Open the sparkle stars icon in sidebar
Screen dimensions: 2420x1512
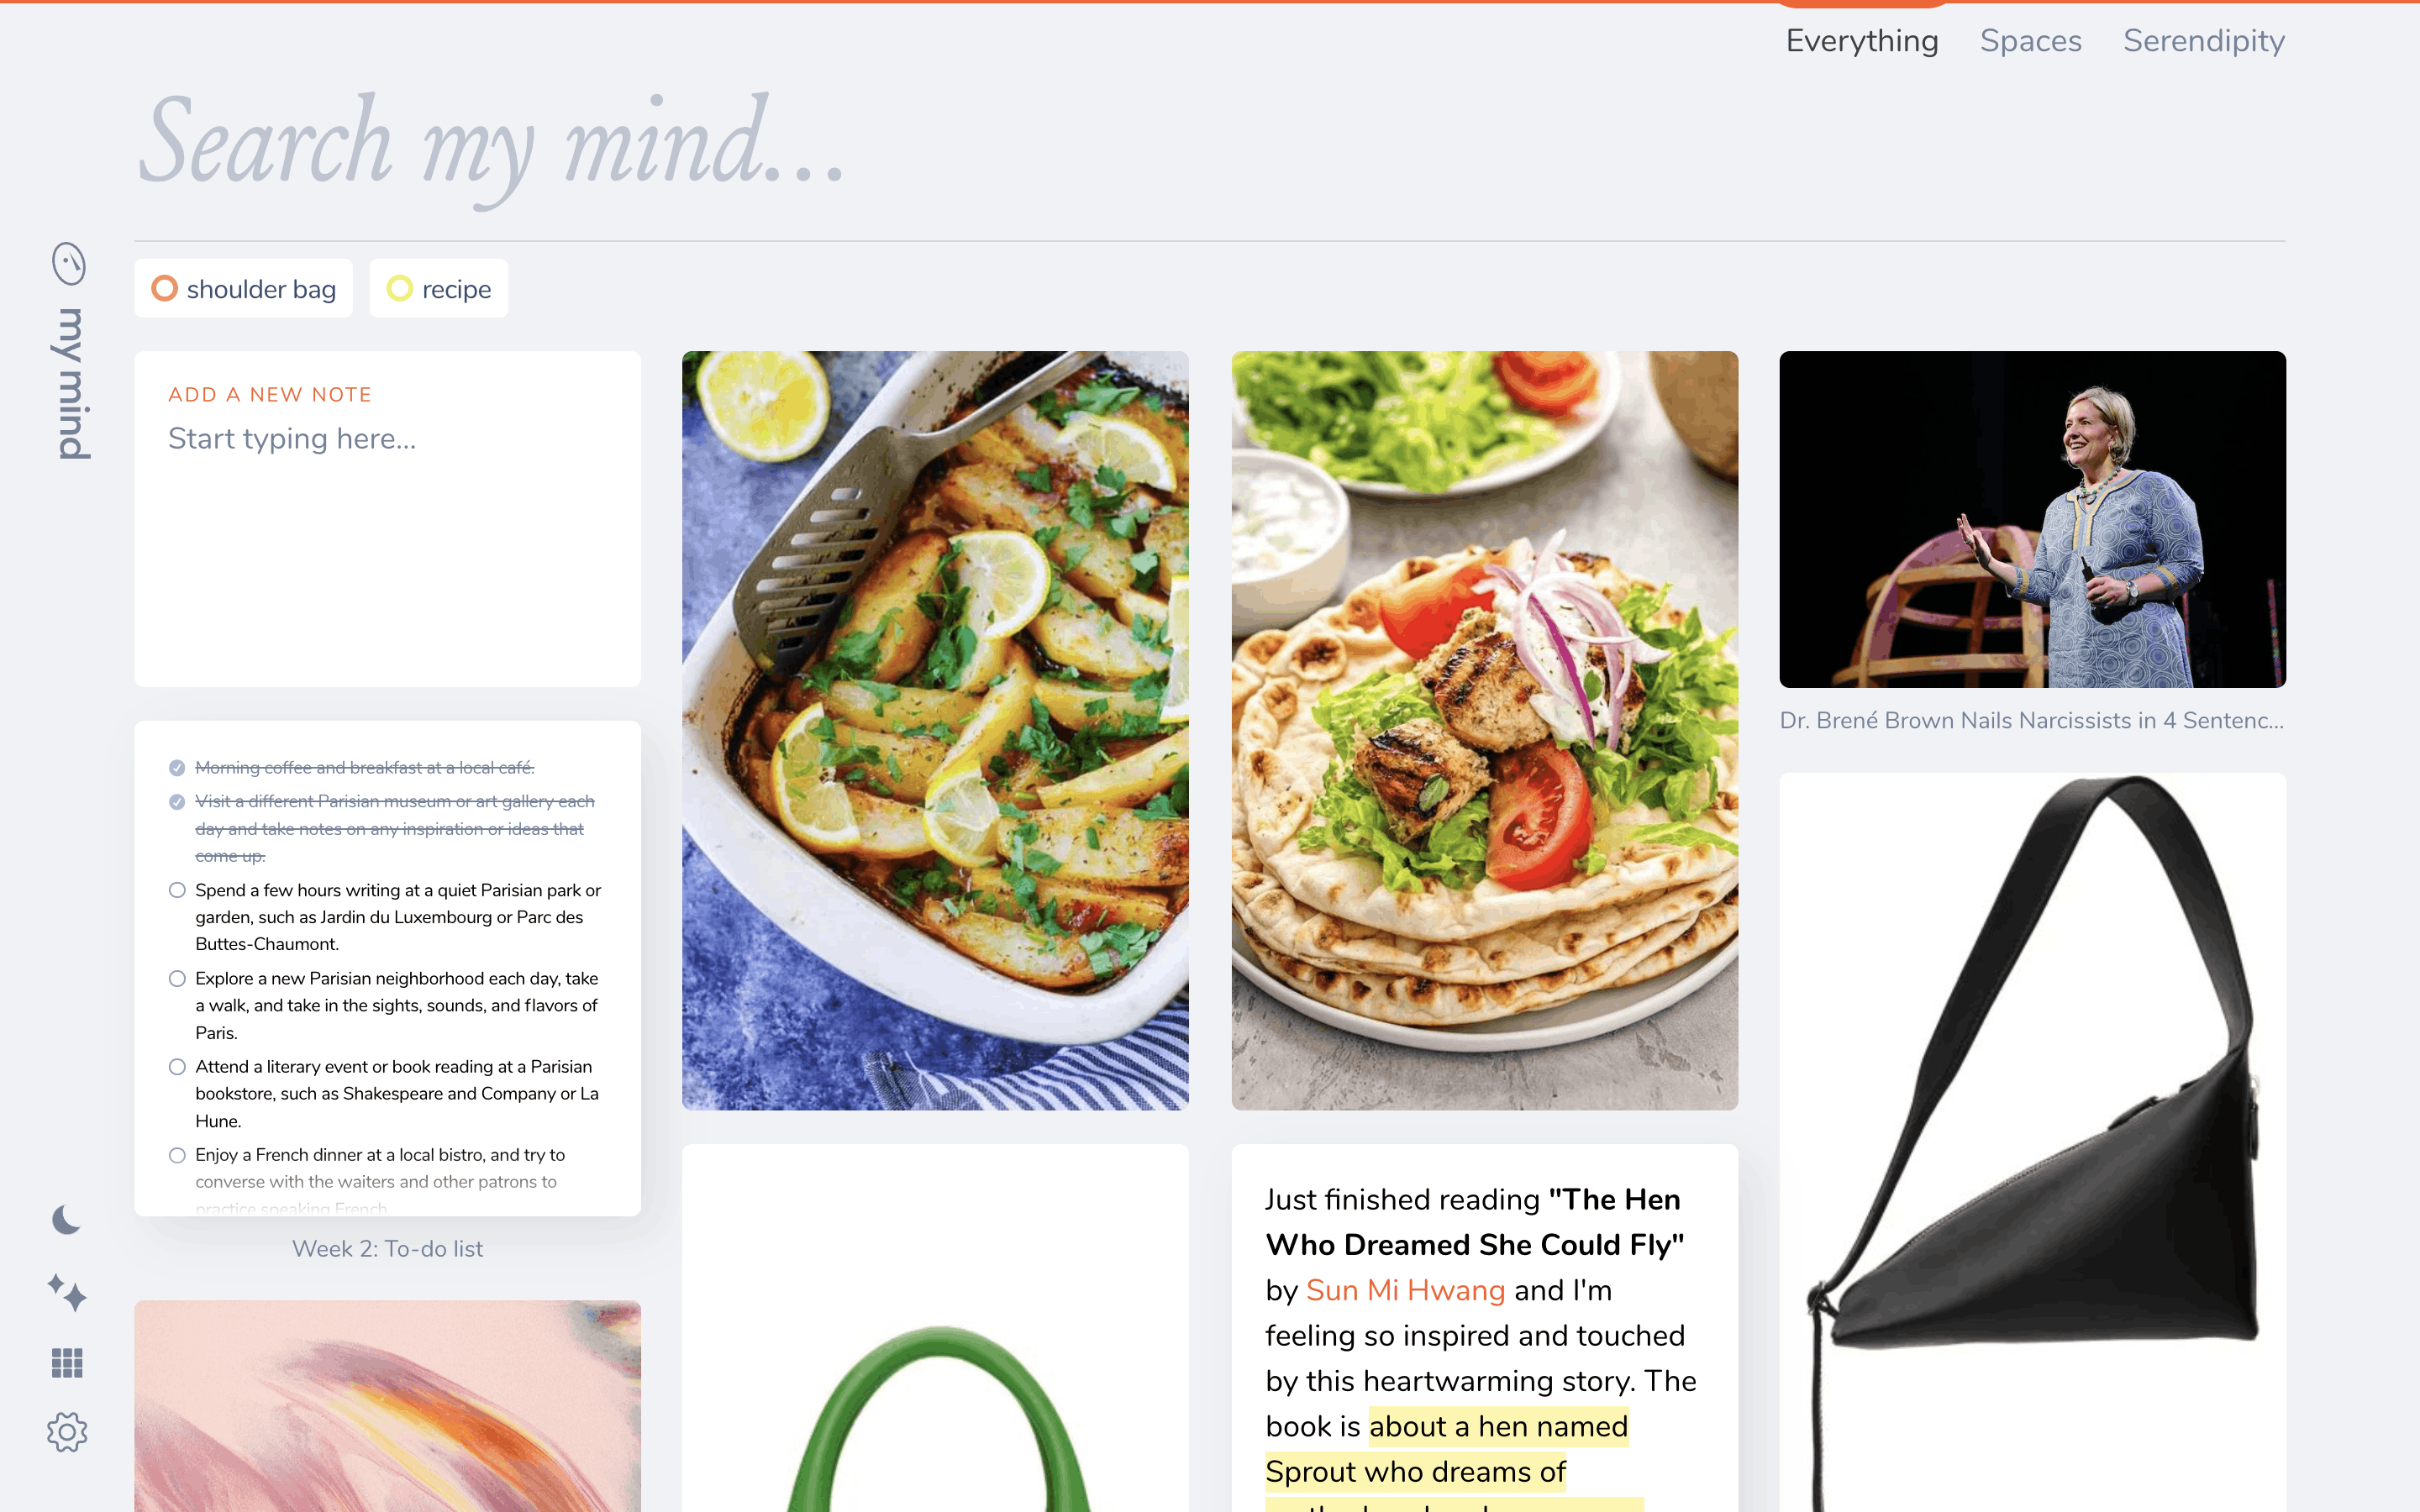(x=67, y=1292)
